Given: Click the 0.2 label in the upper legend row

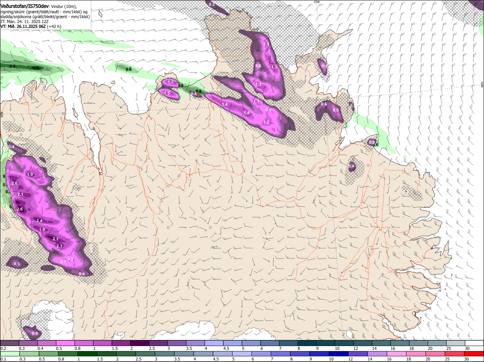Looking at the screenshot, I should click(3, 348).
